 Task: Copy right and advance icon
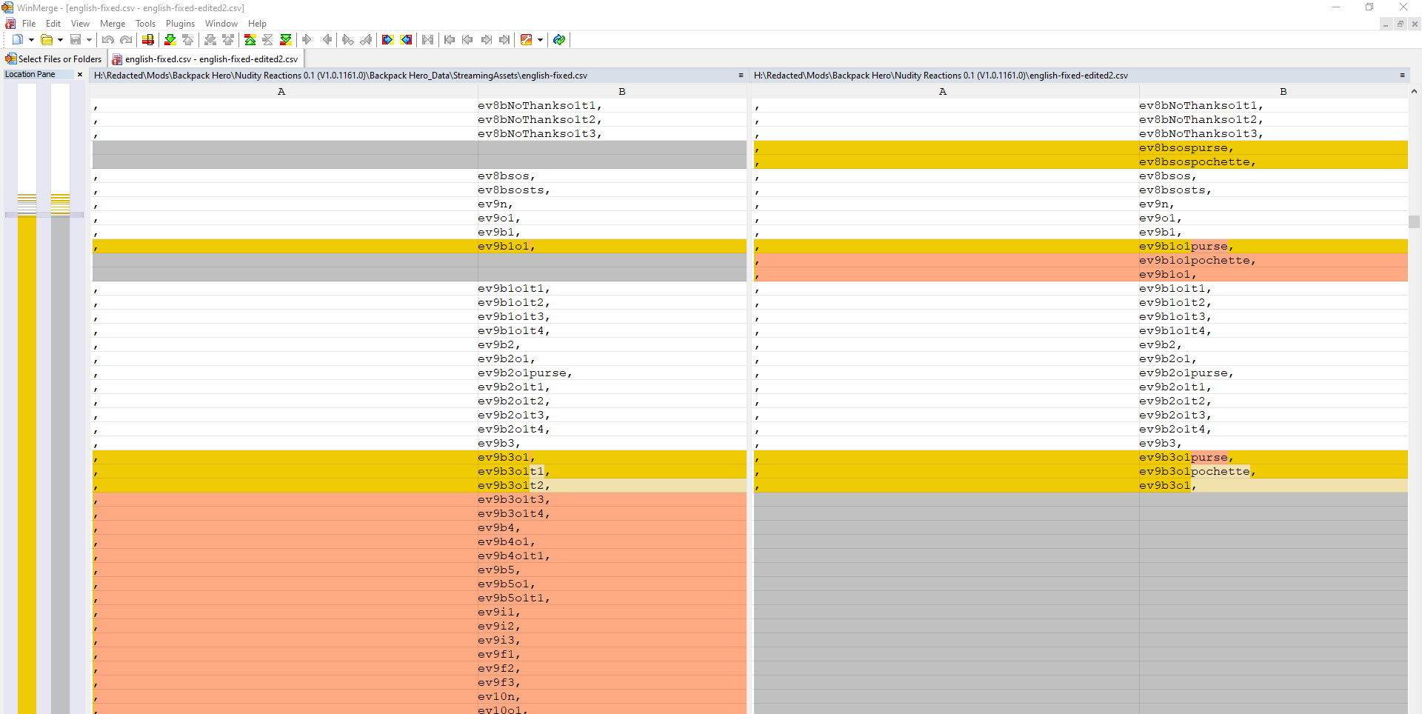pyautogui.click(x=348, y=39)
